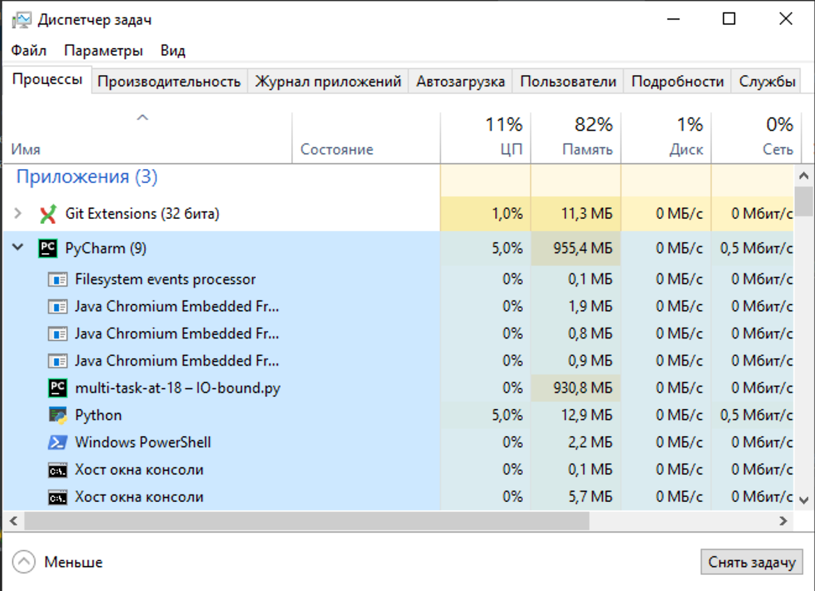Click the 2,2 МБ PowerShell memory value
815x591 pixels.
point(590,442)
